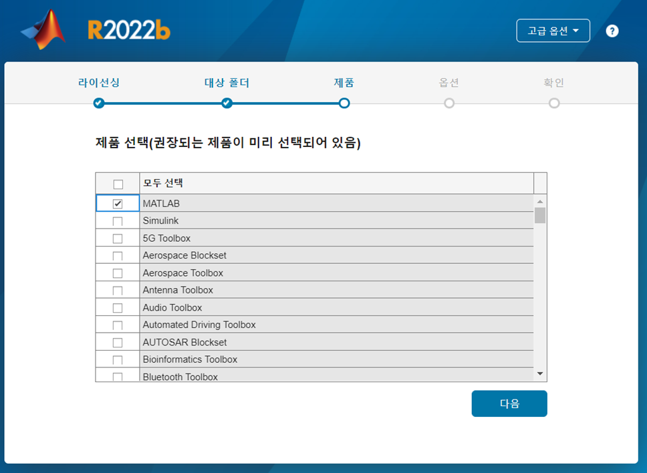Go to the 대상 폴더 step
The height and width of the screenshot is (473, 647).
tap(227, 82)
